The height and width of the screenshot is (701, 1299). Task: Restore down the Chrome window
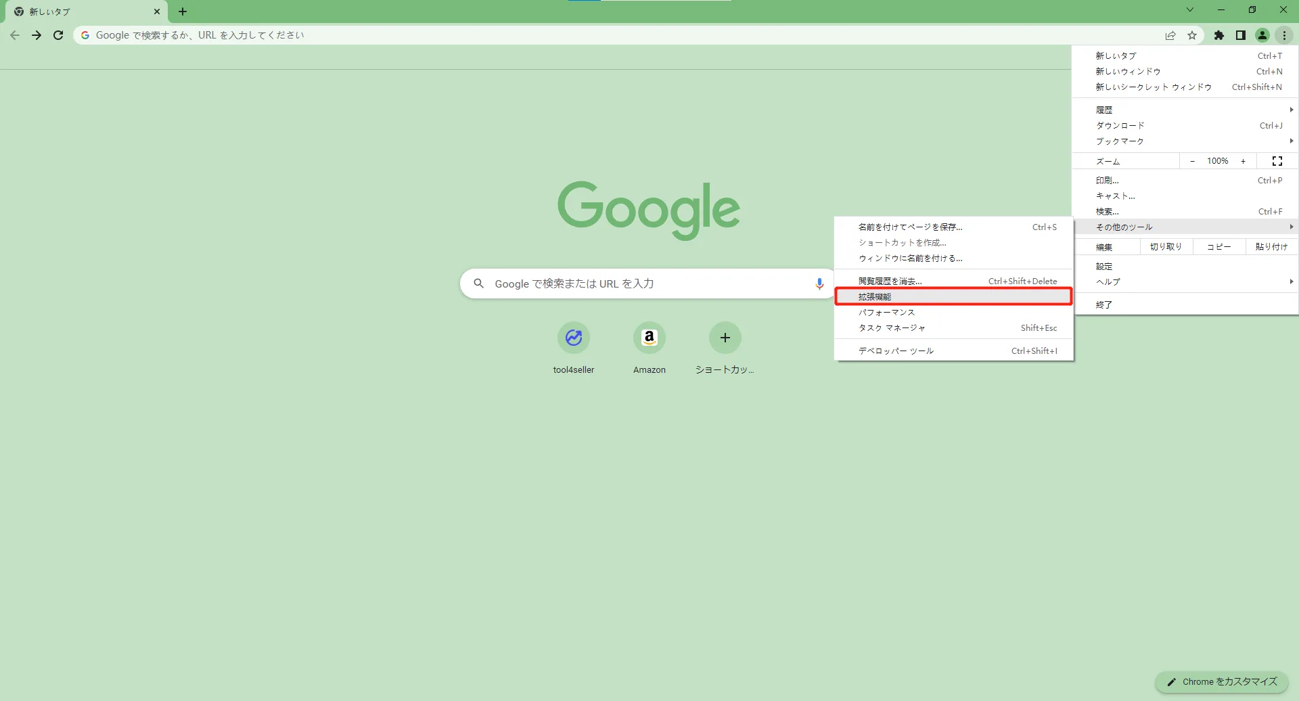pos(1252,9)
